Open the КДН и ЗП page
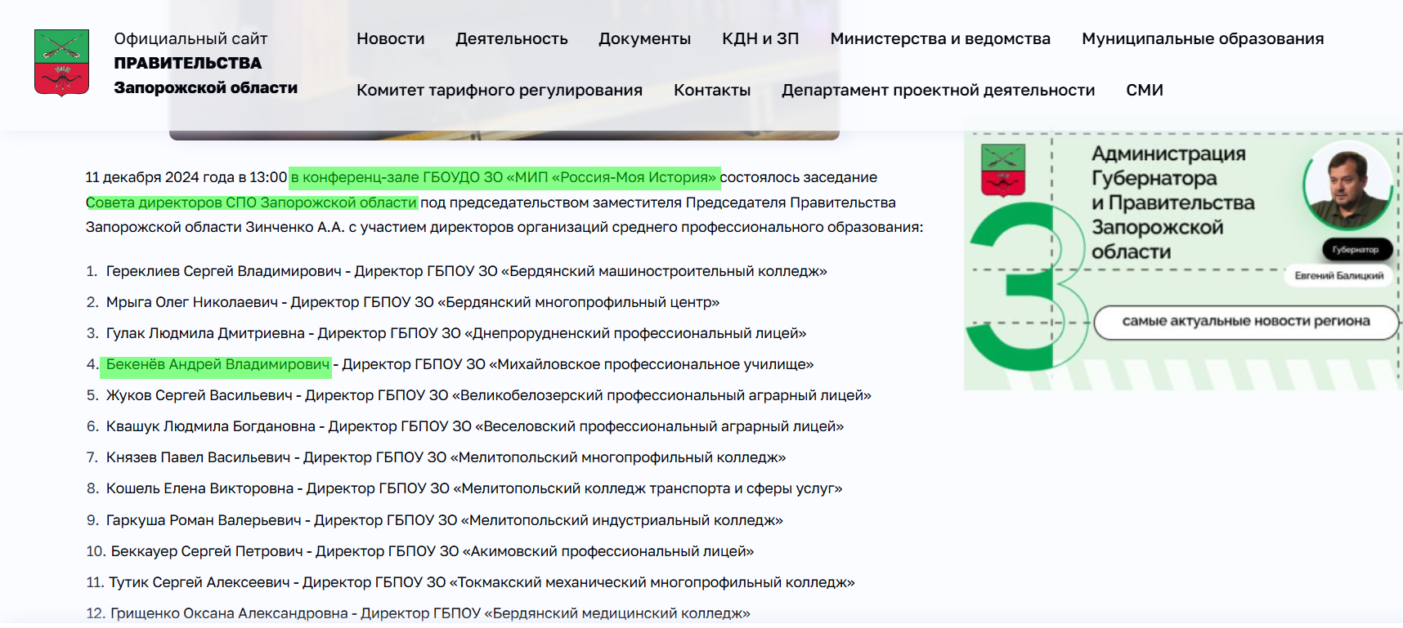1403x628 pixels. (x=760, y=38)
